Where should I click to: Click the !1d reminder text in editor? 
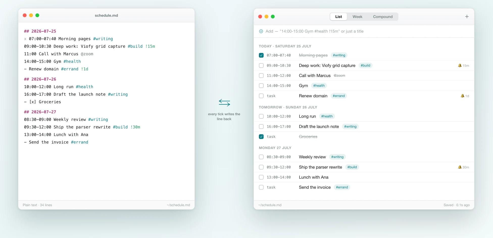[x=85, y=69]
